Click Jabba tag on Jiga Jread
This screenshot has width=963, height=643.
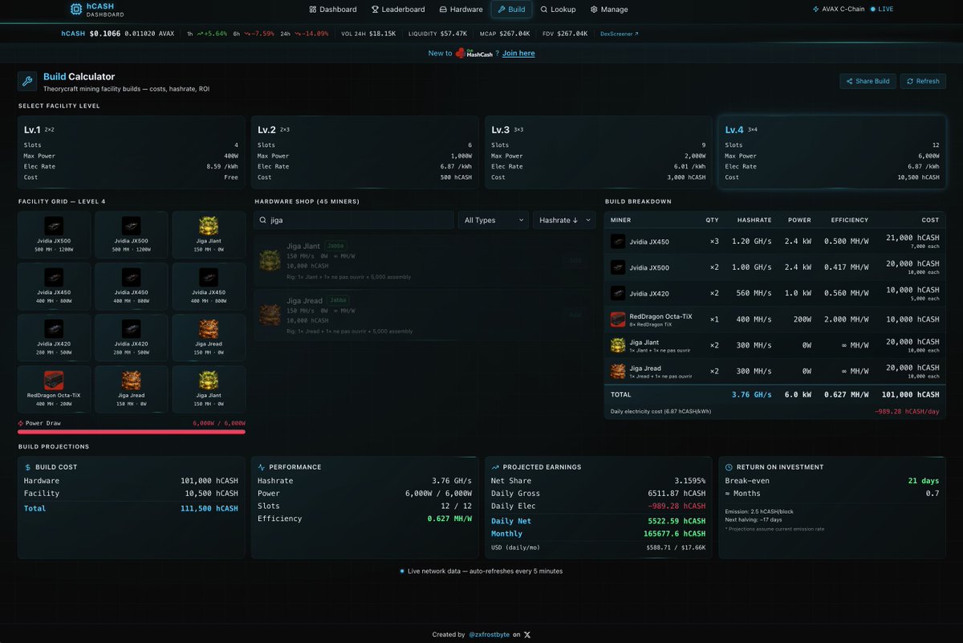click(x=338, y=300)
